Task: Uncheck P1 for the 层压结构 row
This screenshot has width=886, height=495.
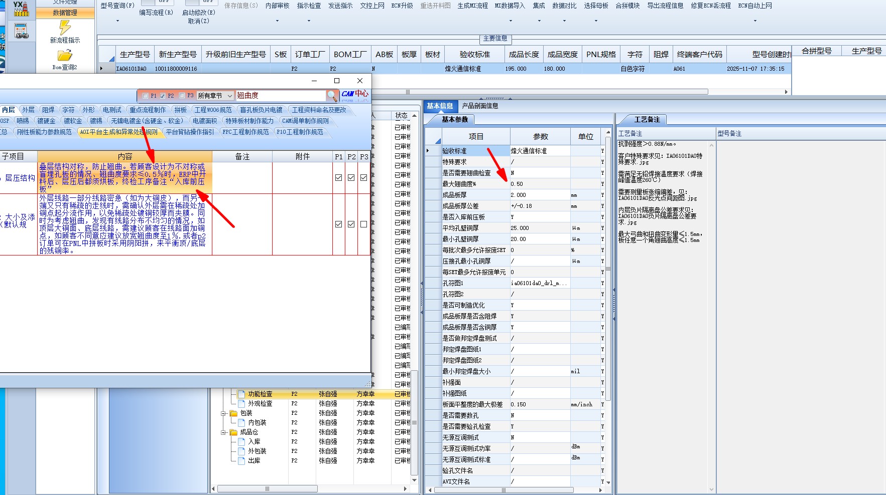Action: [339, 178]
